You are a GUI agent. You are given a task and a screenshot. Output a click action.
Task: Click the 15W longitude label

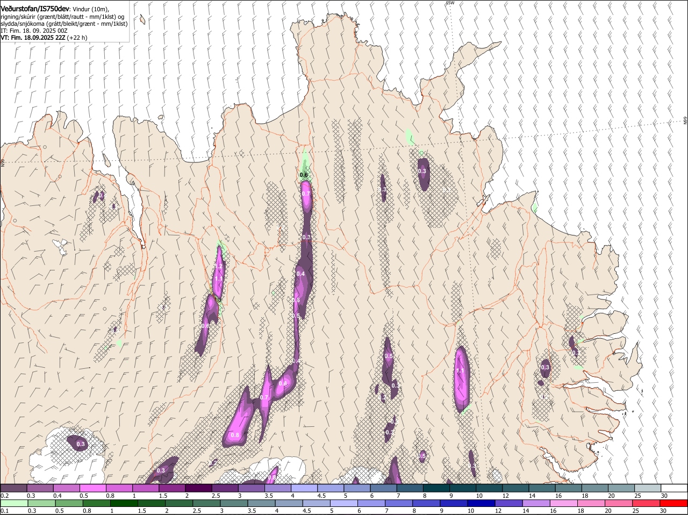(x=450, y=3)
